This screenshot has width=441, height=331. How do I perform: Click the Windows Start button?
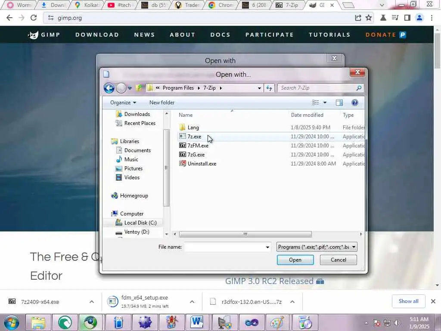point(12,322)
